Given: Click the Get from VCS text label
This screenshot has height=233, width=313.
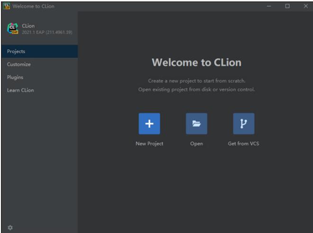Looking at the screenshot, I should point(243,143).
